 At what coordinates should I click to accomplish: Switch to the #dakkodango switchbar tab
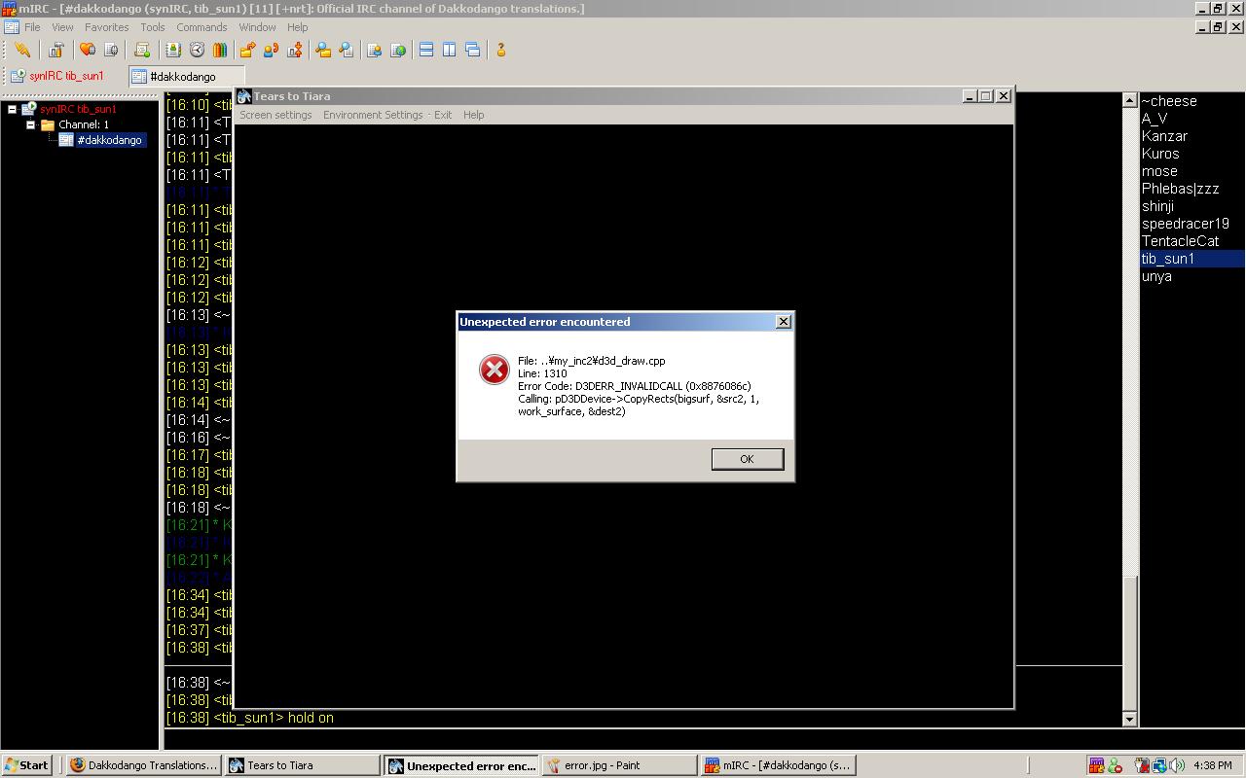click(x=186, y=76)
